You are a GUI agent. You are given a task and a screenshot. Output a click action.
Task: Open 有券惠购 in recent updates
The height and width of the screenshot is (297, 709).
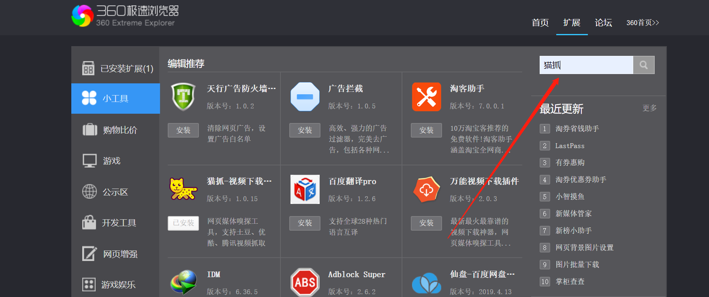tap(570, 163)
